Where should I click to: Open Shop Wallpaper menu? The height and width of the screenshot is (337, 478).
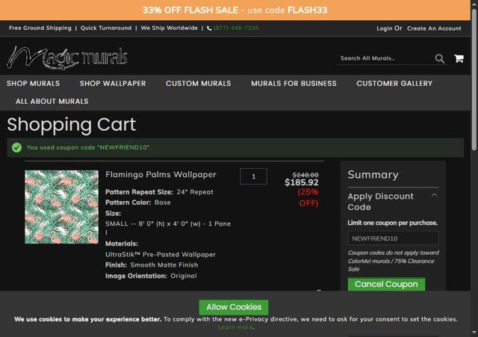[113, 83]
